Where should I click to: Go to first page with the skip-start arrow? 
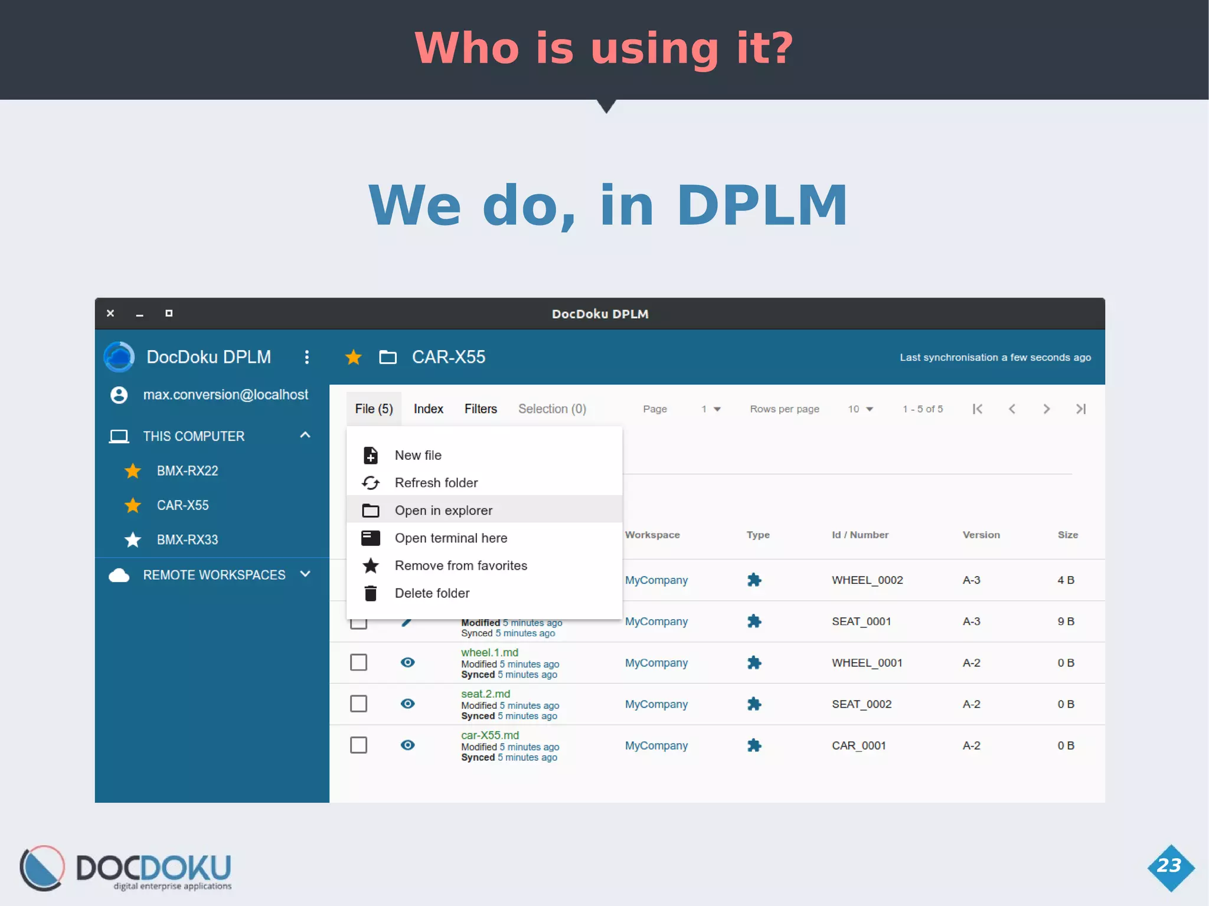coord(978,409)
